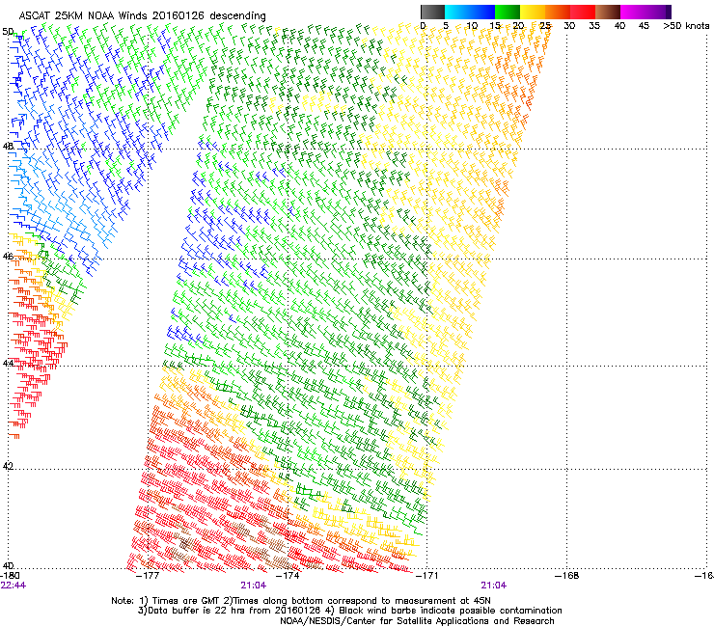Click the '>50 knots' legend label
This screenshot has width=714, height=627.
(686, 26)
